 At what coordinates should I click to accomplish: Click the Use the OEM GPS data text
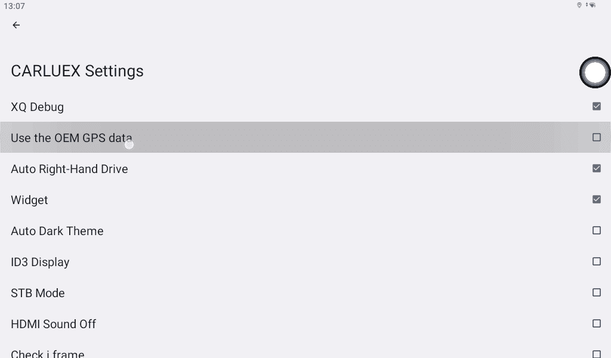(x=71, y=138)
